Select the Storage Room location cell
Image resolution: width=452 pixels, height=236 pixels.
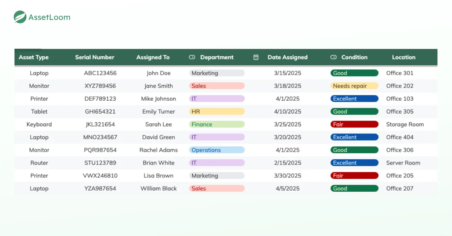pyautogui.click(x=405, y=124)
